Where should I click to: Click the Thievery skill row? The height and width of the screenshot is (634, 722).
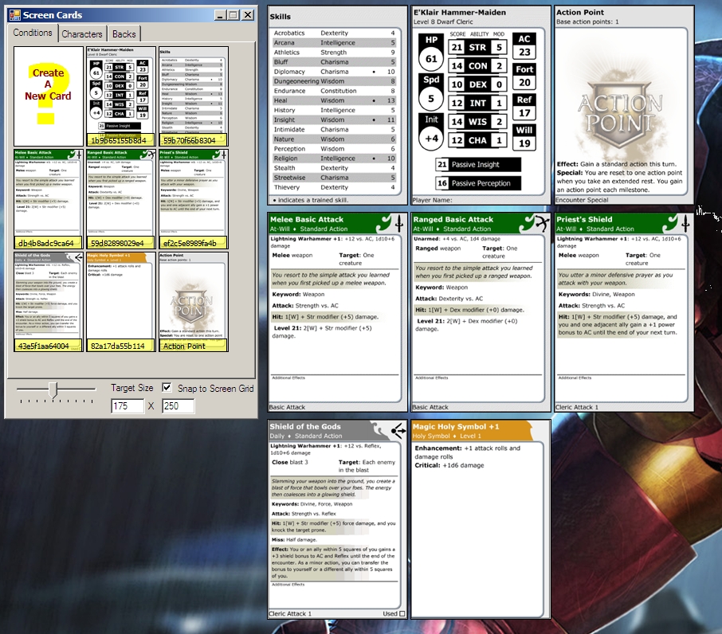334,187
